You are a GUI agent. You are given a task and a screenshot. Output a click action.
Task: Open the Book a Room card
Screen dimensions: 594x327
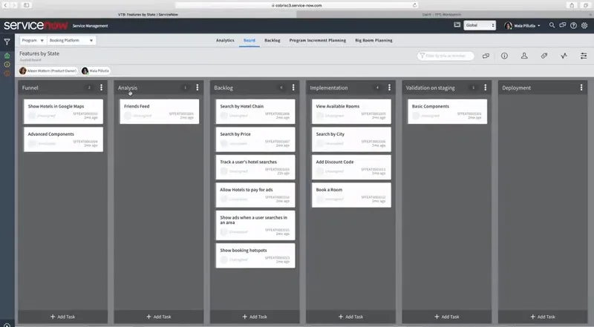[351, 195]
